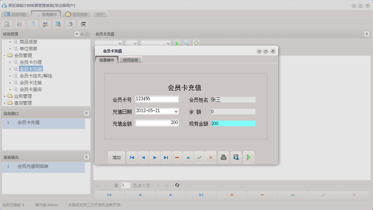Select the search magnifier tool in the toolbar
The width and height of the screenshot is (373, 210).
click(x=7, y=24)
